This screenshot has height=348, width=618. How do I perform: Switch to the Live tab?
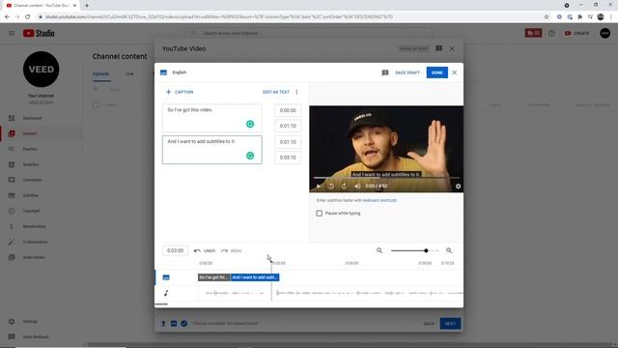pyautogui.click(x=129, y=73)
